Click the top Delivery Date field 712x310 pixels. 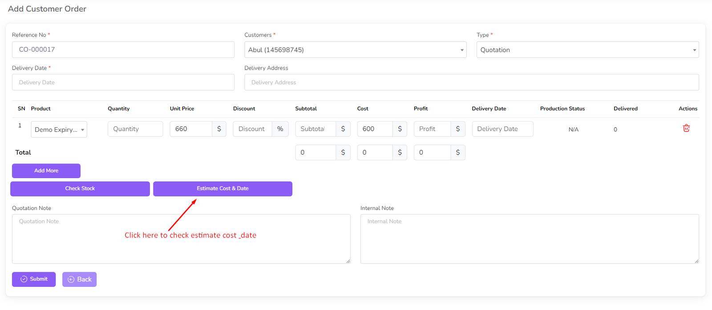pos(123,82)
